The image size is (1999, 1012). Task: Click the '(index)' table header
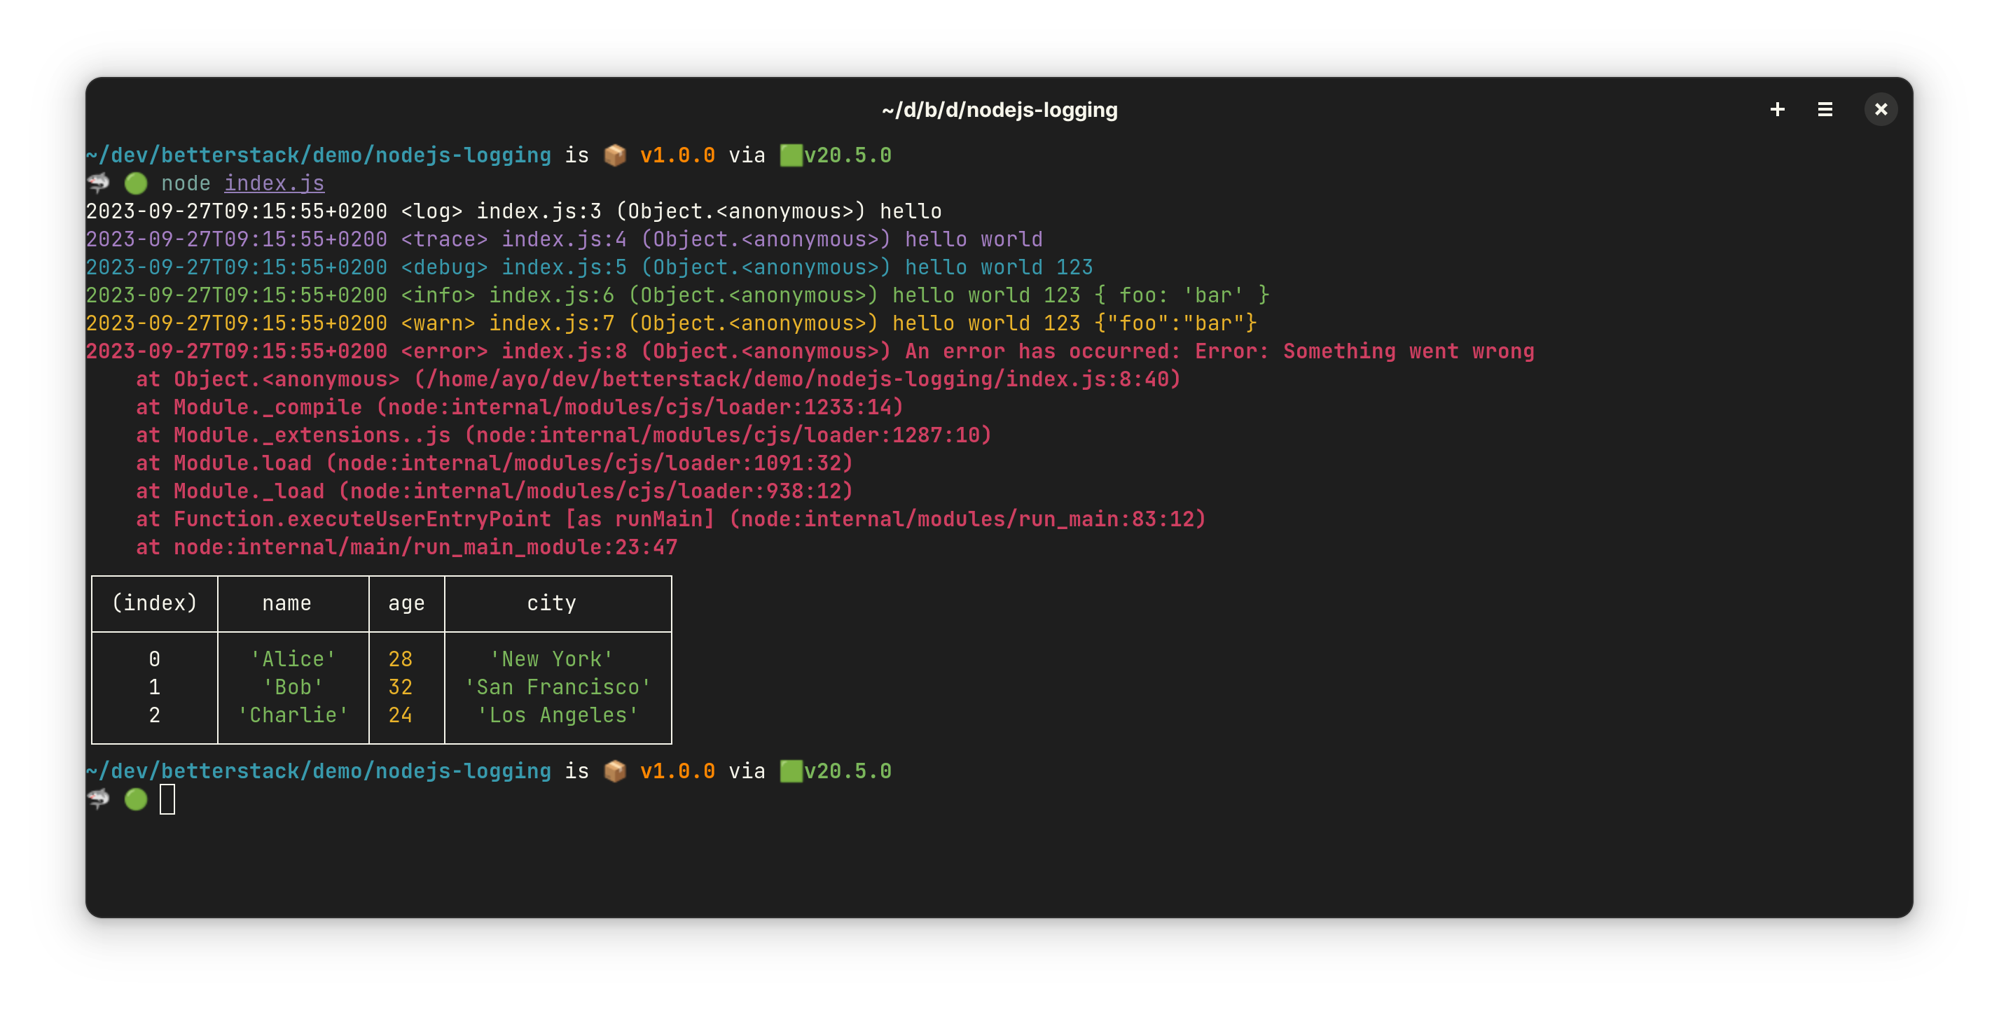click(154, 603)
